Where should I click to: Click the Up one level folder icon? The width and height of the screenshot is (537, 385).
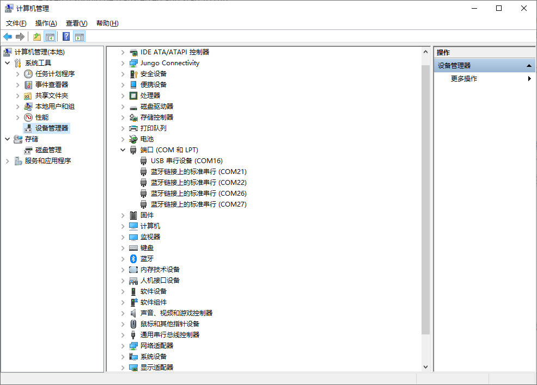coord(37,36)
